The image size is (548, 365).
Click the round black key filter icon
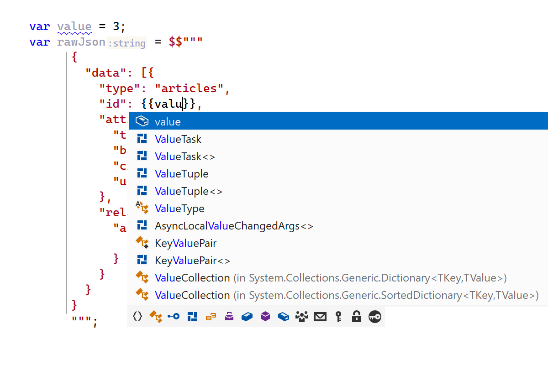[x=375, y=317]
